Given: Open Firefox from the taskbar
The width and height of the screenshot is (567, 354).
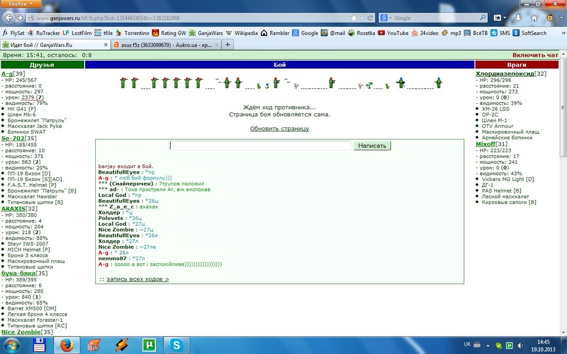Looking at the screenshot, I should pyautogui.click(x=66, y=345).
